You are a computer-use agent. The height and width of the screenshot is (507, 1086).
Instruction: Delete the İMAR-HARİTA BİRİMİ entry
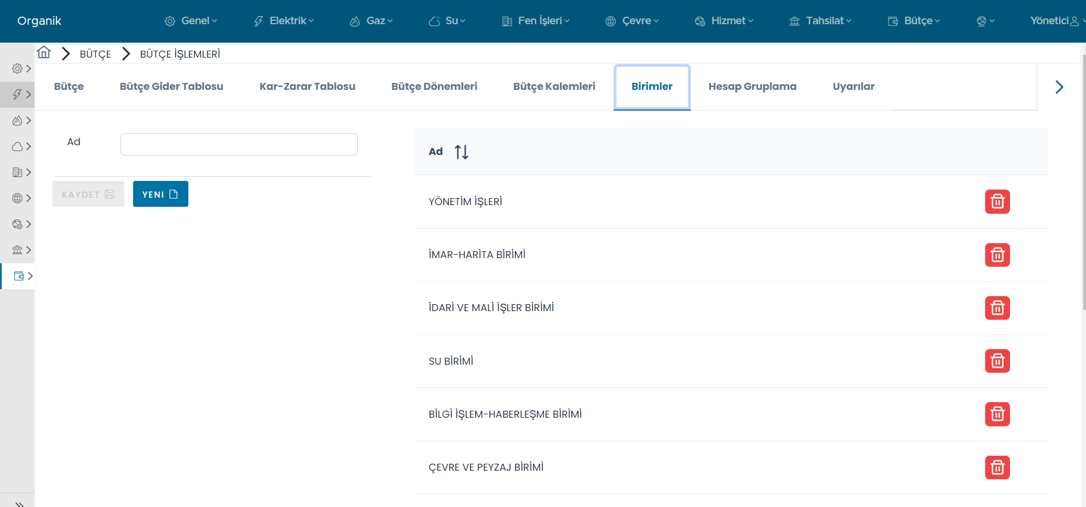[997, 255]
